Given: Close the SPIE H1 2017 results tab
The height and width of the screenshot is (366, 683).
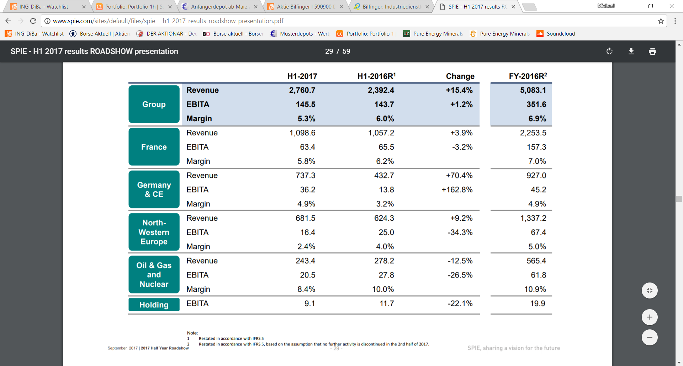Looking at the screenshot, I should tap(513, 7).
